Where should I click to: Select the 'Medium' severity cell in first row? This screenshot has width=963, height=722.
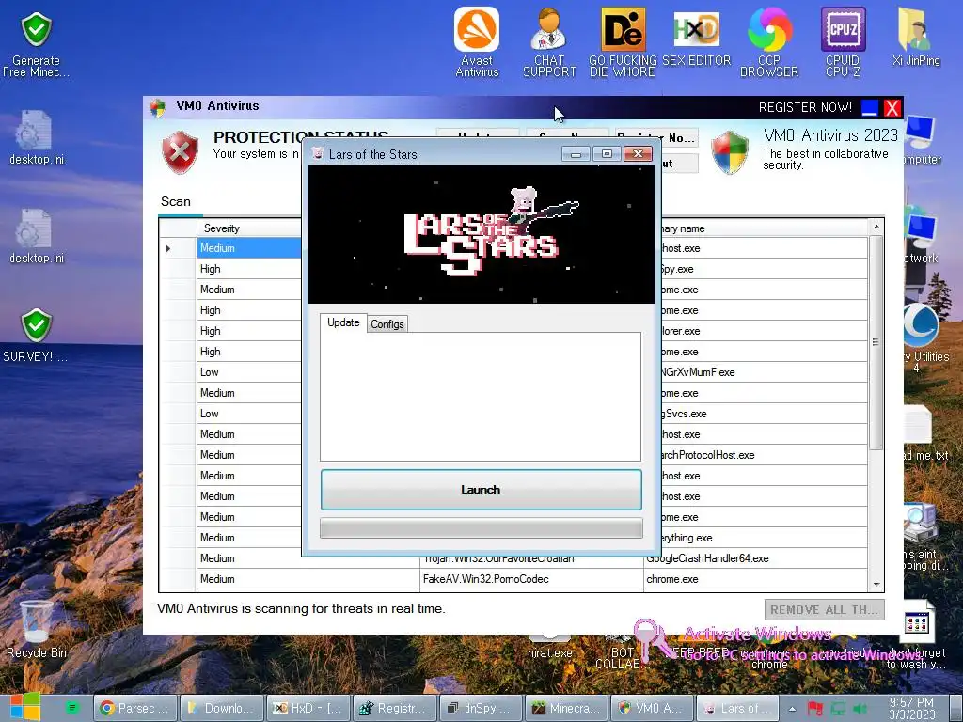pos(249,248)
